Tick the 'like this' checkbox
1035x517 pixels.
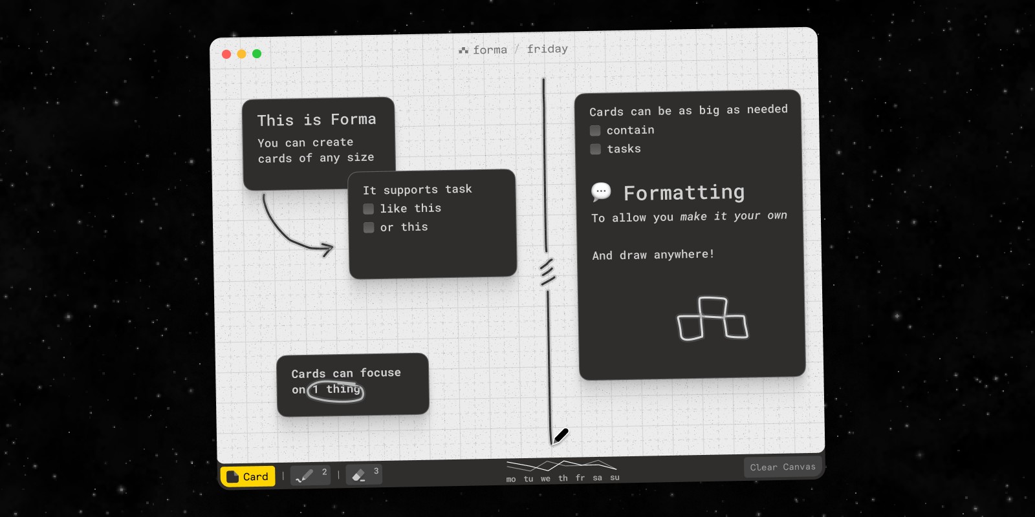(369, 209)
